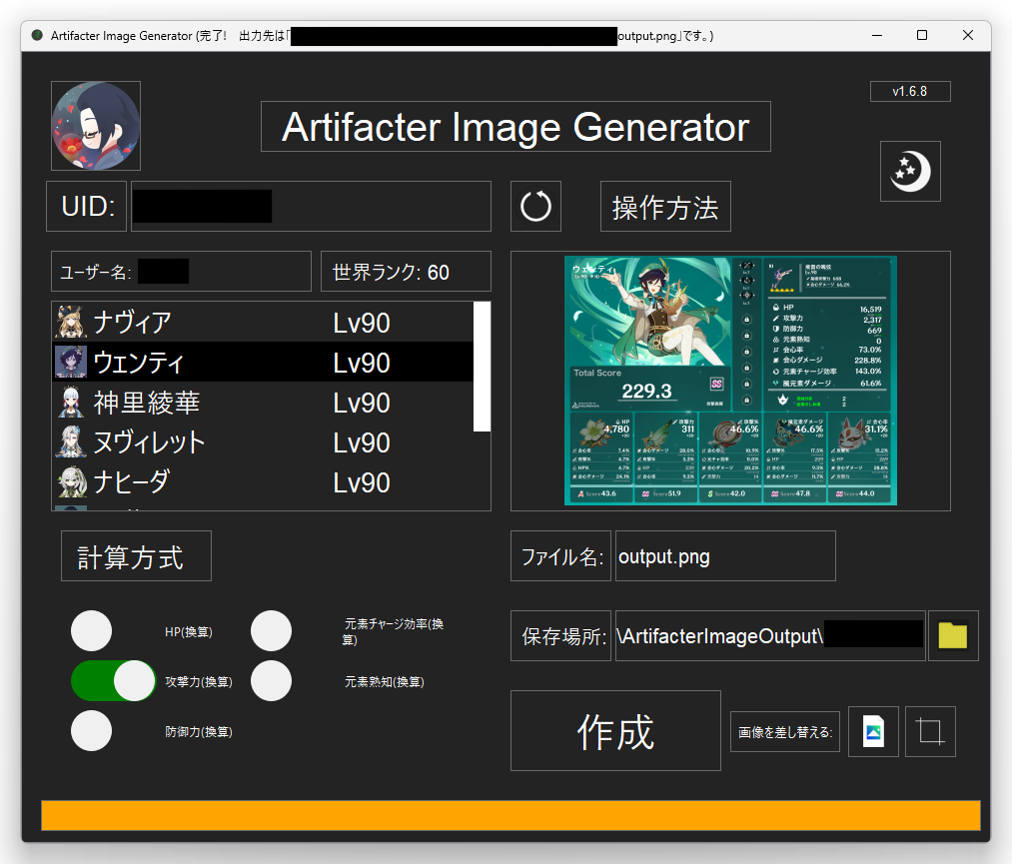Screen dimensions: 1012x864
Task: Click Lv90 in the ナヴィア row
Action: [362, 323]
